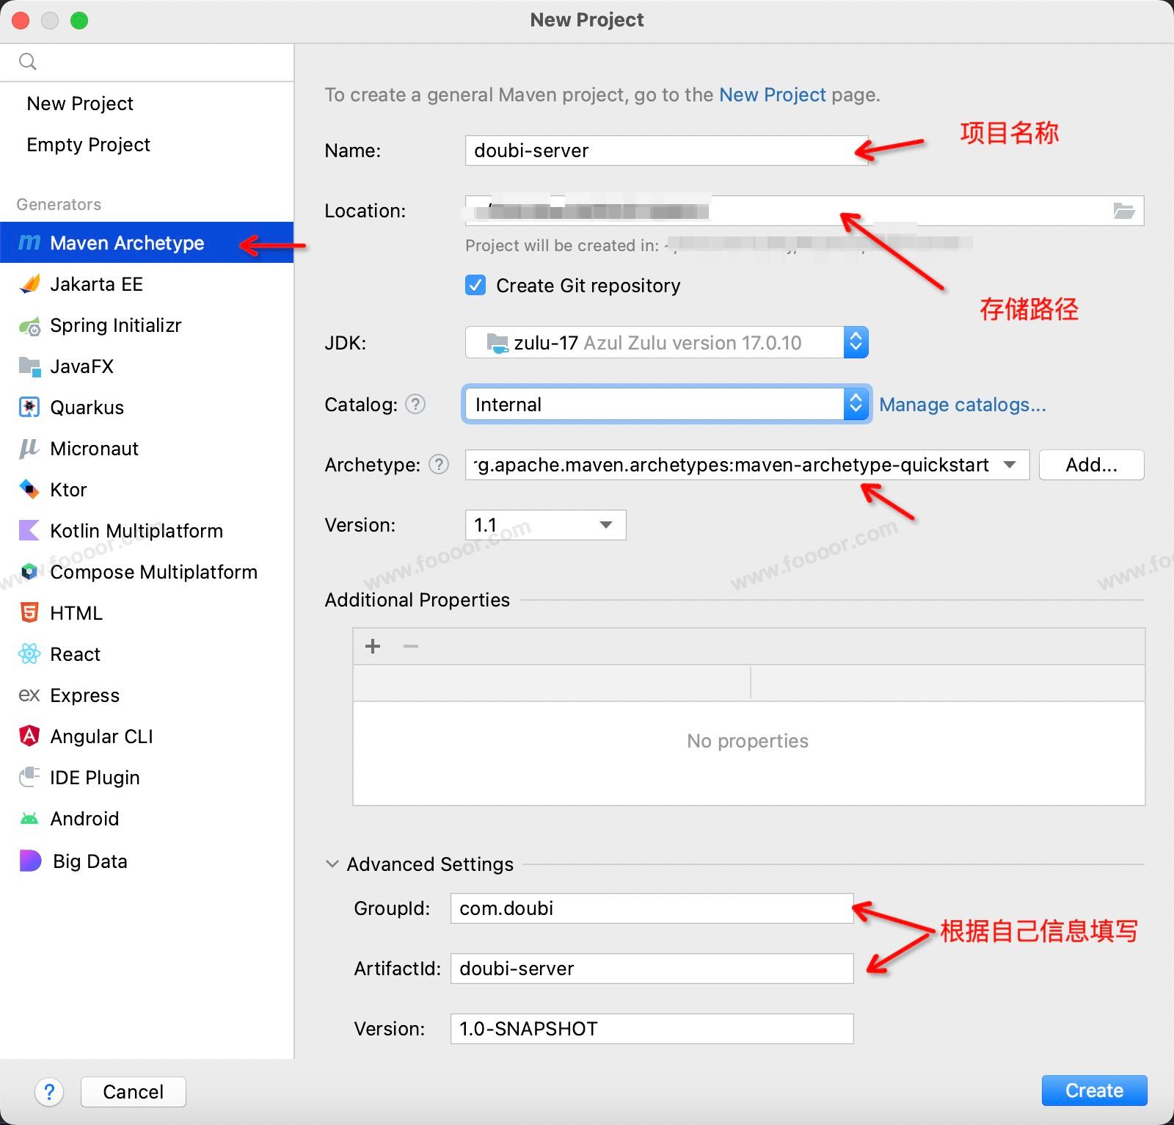The image size is (1174, 1125).
Task: Expand the Archetype selection list
Action: 1010,465
